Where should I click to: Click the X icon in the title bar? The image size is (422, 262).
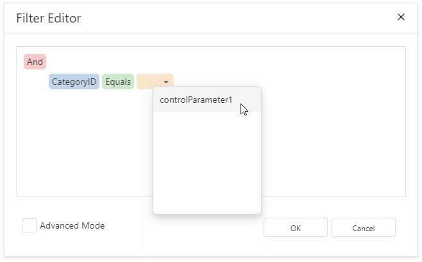(401, 17)
